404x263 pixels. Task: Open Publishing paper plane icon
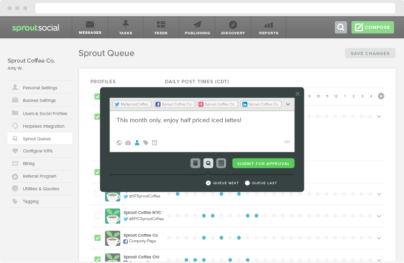197,24
